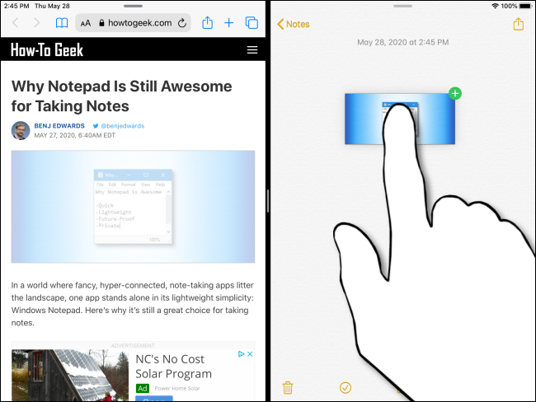
Task: Open the AA reader view menu
Action: [86, 23]
